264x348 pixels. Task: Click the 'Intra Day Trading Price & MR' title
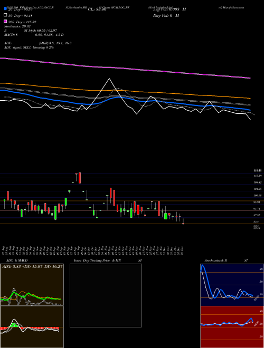click(98, 260)
